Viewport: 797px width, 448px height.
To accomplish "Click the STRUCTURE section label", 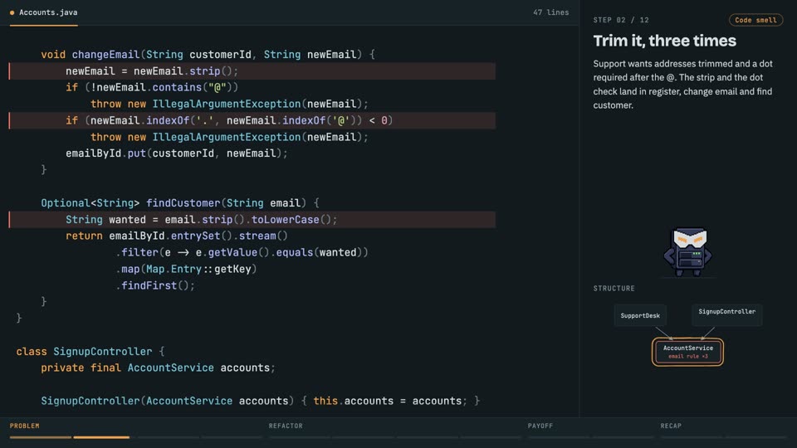I will pyautogui.click(x=614, y=288).
